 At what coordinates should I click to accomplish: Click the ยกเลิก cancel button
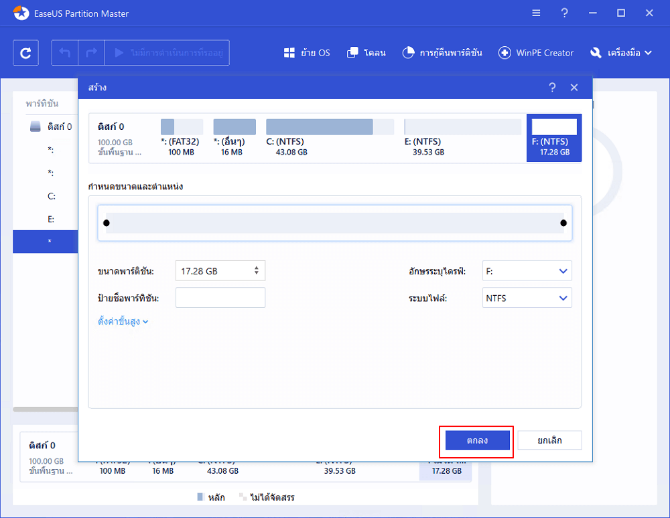(x=549, y=440)
